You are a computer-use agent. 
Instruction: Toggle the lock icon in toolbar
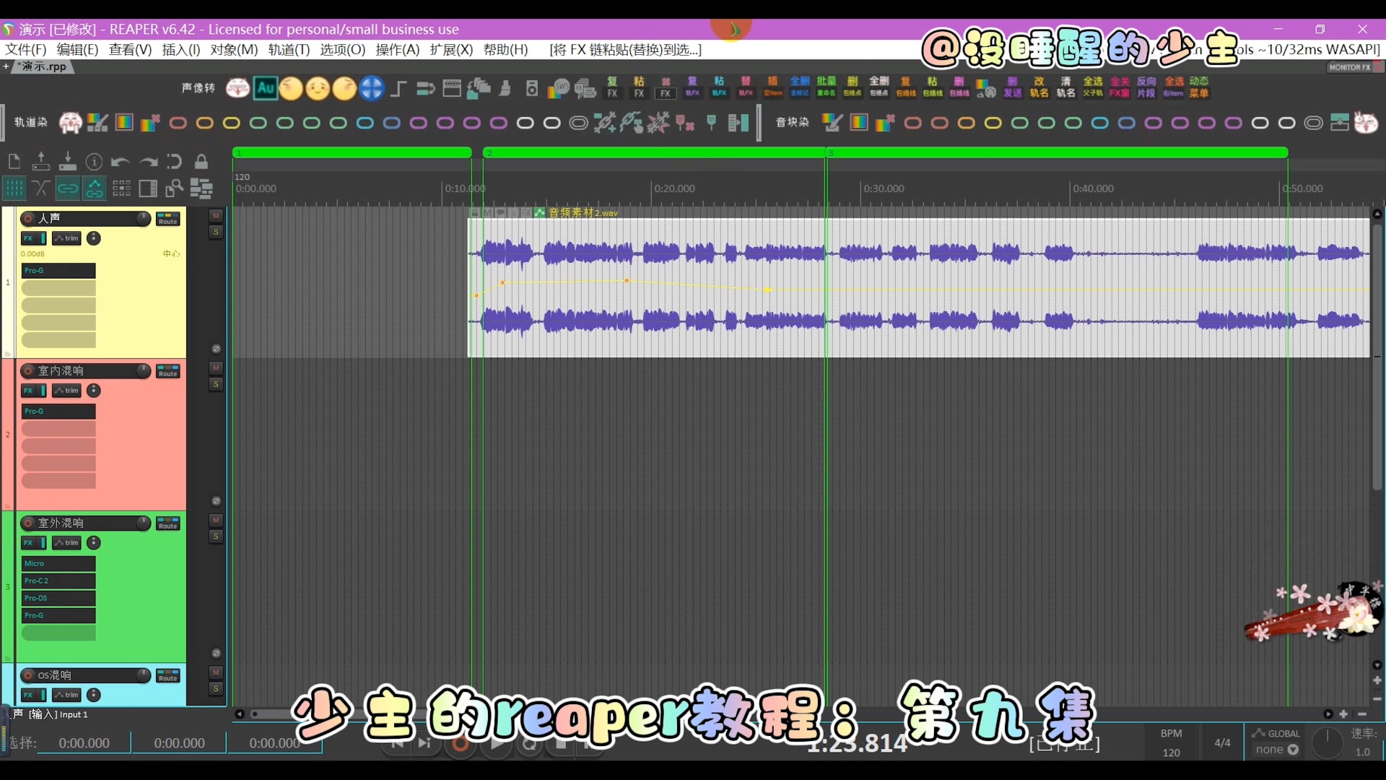[201, 162]
